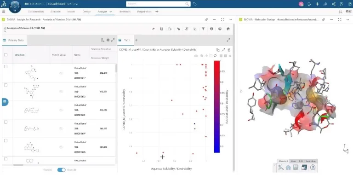
Task: Switch to the Model tab
Action: (71, 12)
